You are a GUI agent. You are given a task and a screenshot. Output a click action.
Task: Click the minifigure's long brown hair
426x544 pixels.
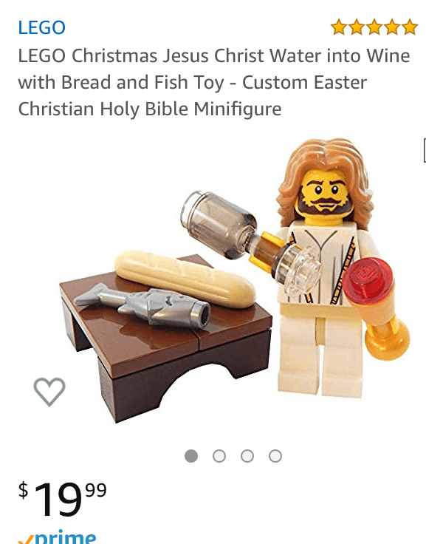click(x=326, y=180)
